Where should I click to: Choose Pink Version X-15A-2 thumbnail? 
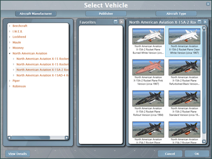pyautogui.click(x=148, y=67)
